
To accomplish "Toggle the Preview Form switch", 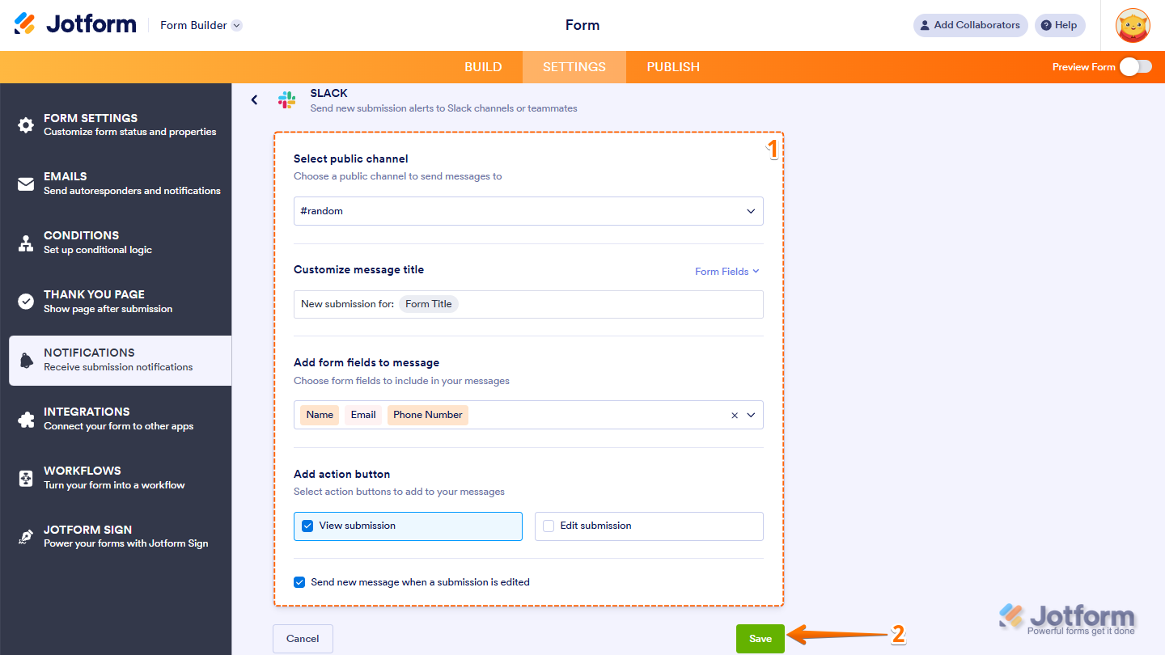I will [x=1137, y=67].
